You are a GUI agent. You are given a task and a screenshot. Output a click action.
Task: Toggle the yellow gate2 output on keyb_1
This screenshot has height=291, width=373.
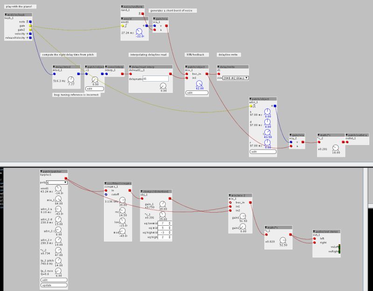(x=30, y=30)
